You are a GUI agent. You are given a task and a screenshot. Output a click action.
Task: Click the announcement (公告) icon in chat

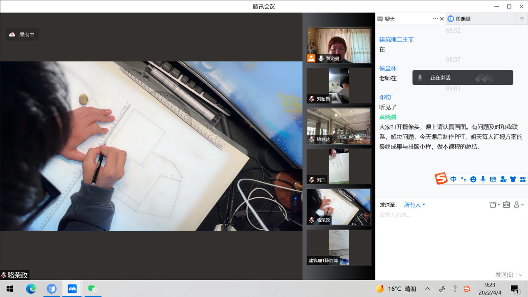click(506, 205)
